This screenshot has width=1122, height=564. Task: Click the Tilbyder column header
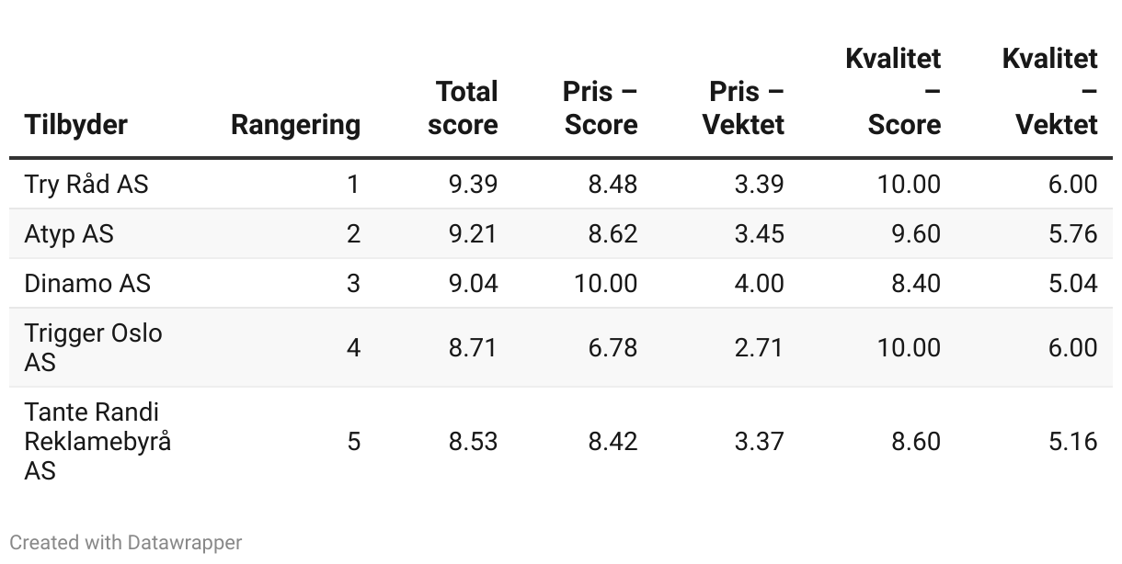coord(76,125)
